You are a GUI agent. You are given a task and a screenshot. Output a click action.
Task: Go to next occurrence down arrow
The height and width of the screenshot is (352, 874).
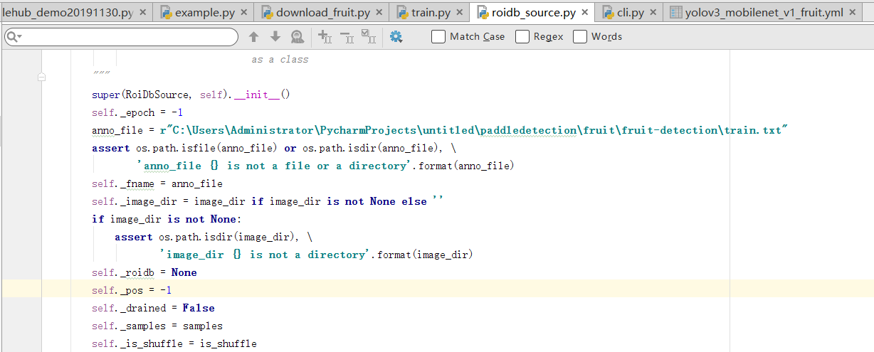[x=275, y=37]
